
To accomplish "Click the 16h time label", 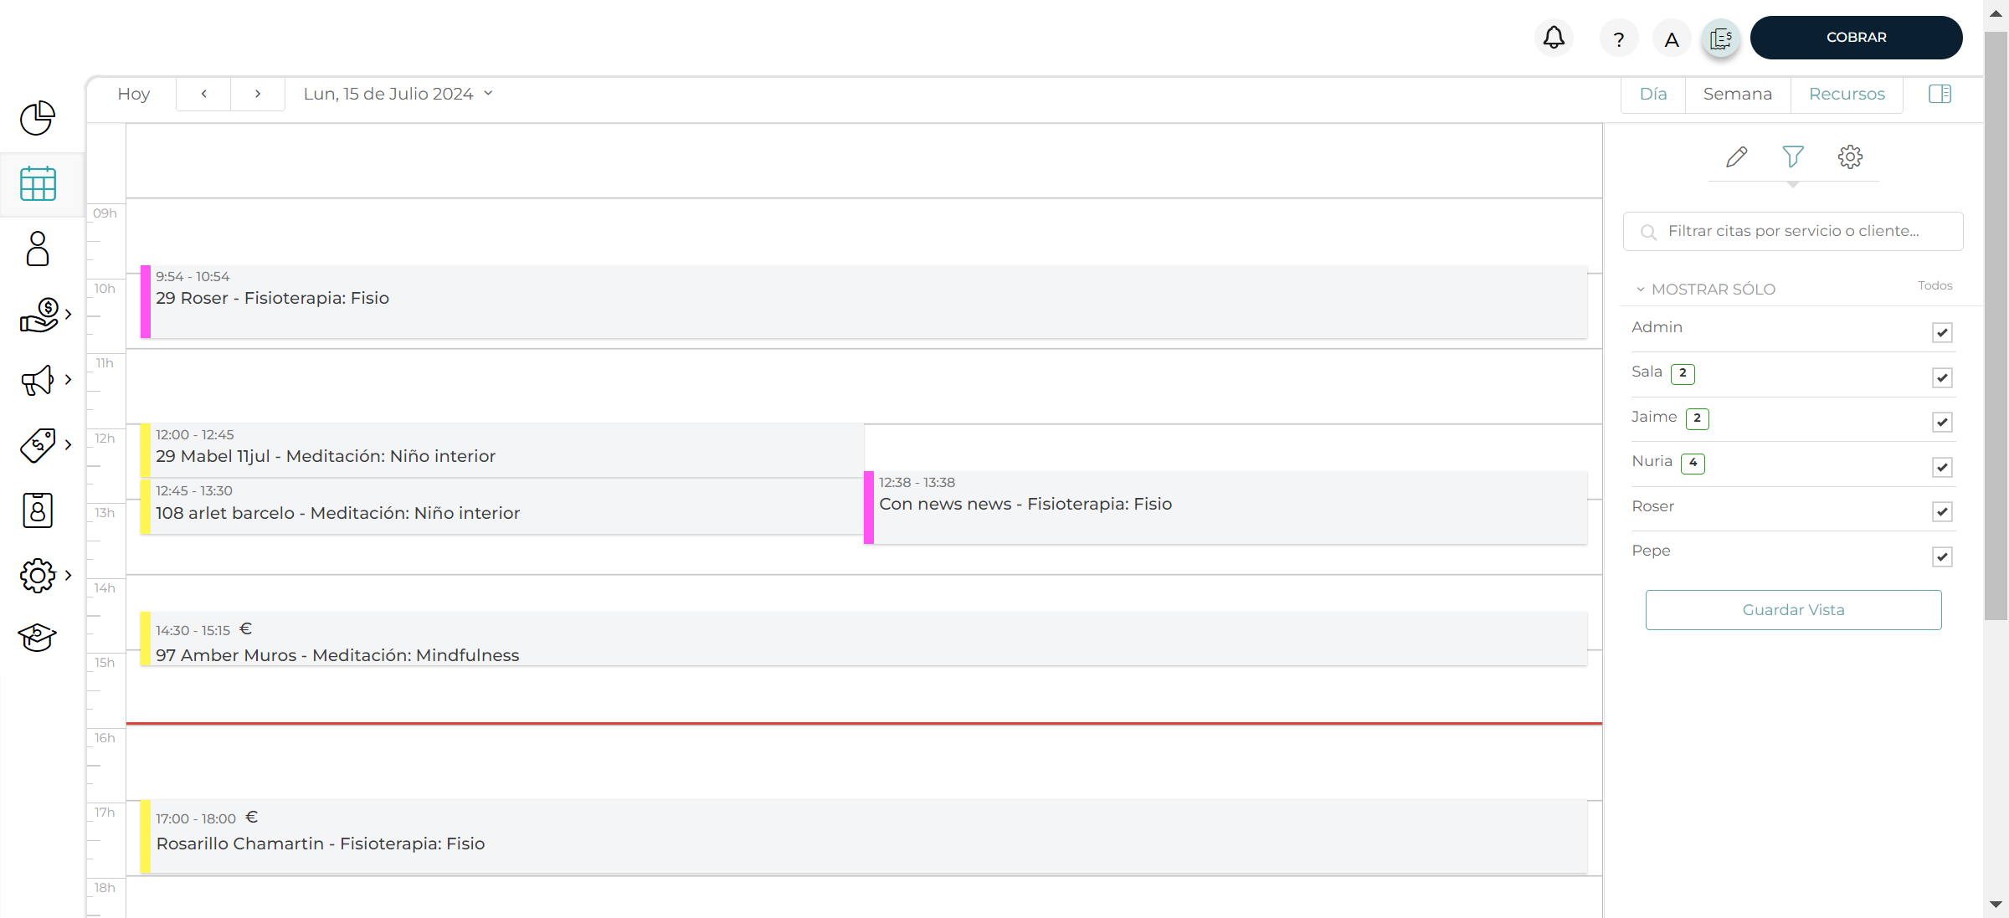I will click(x=105, y=738).
